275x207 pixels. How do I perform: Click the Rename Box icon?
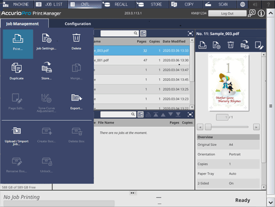pyautogui.click(x=16, y=165)
